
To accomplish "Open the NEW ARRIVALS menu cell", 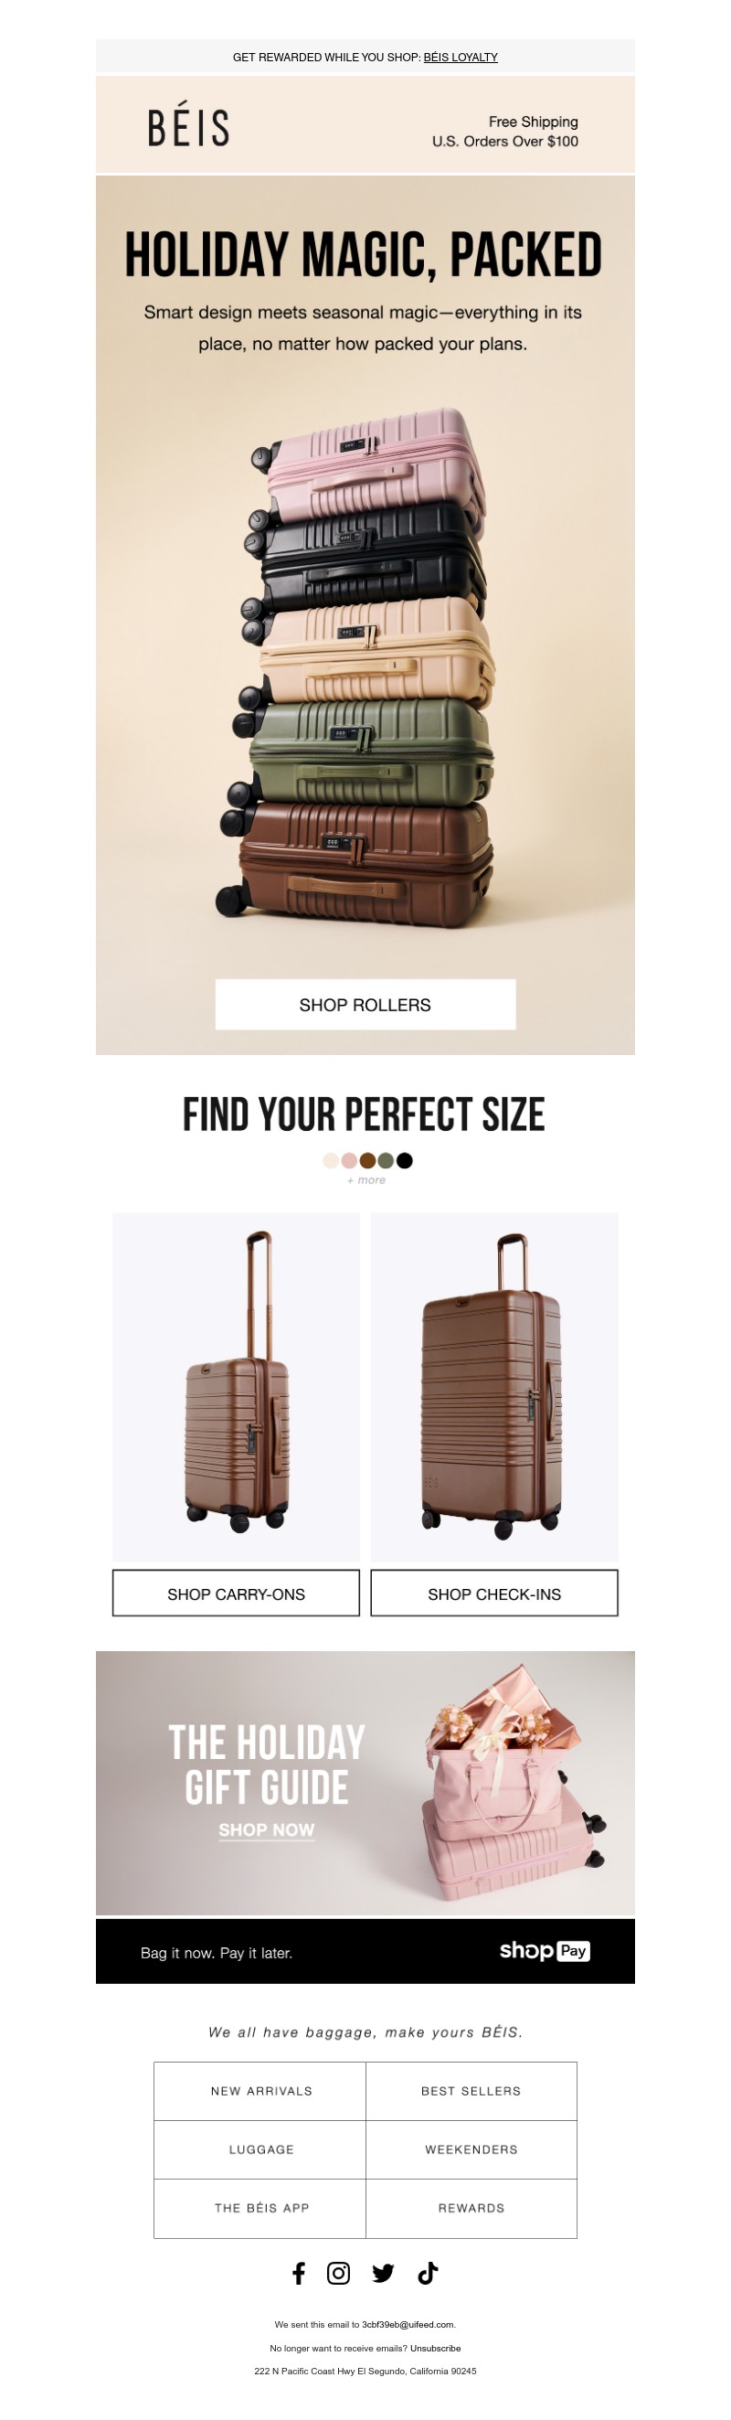I will 260,2091.
